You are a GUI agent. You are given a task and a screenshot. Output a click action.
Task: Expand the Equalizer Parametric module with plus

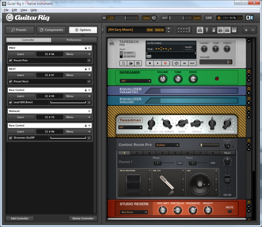(x=249, y=93)
